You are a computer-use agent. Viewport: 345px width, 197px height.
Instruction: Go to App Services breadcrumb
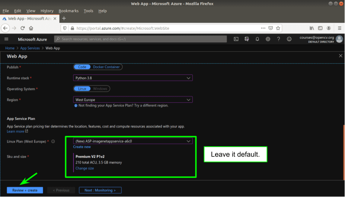pos(30,48)
